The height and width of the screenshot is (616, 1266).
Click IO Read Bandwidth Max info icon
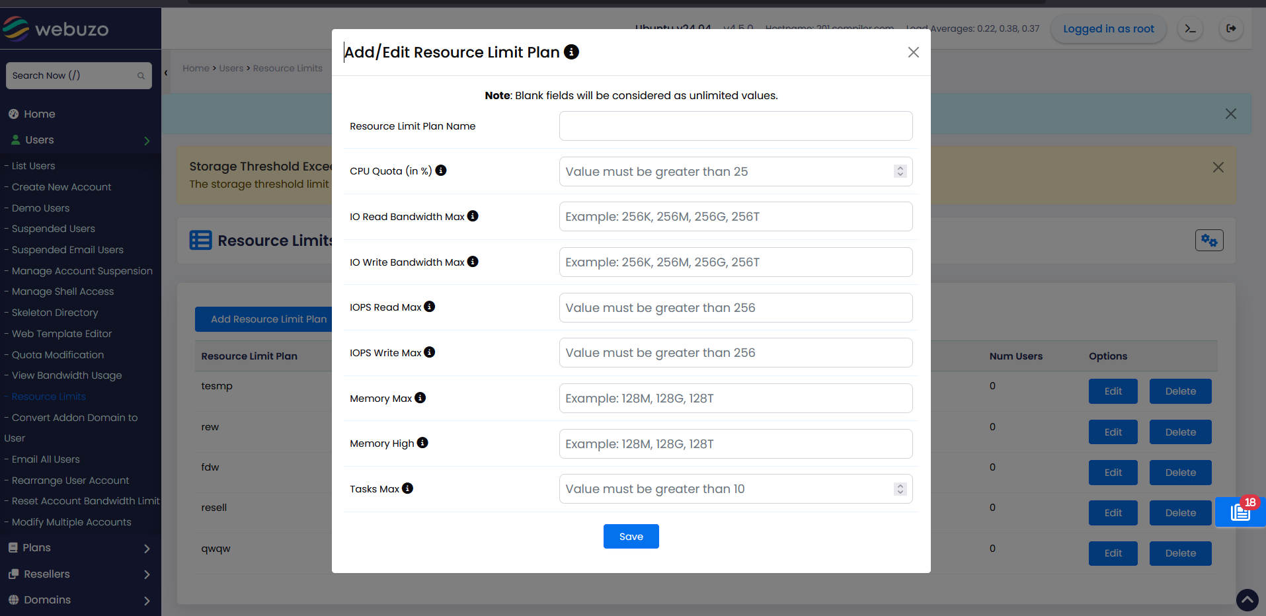tap(473, 216)
